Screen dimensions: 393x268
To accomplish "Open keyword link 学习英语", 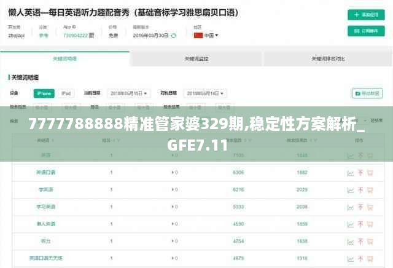I will [x=45, y=207].
